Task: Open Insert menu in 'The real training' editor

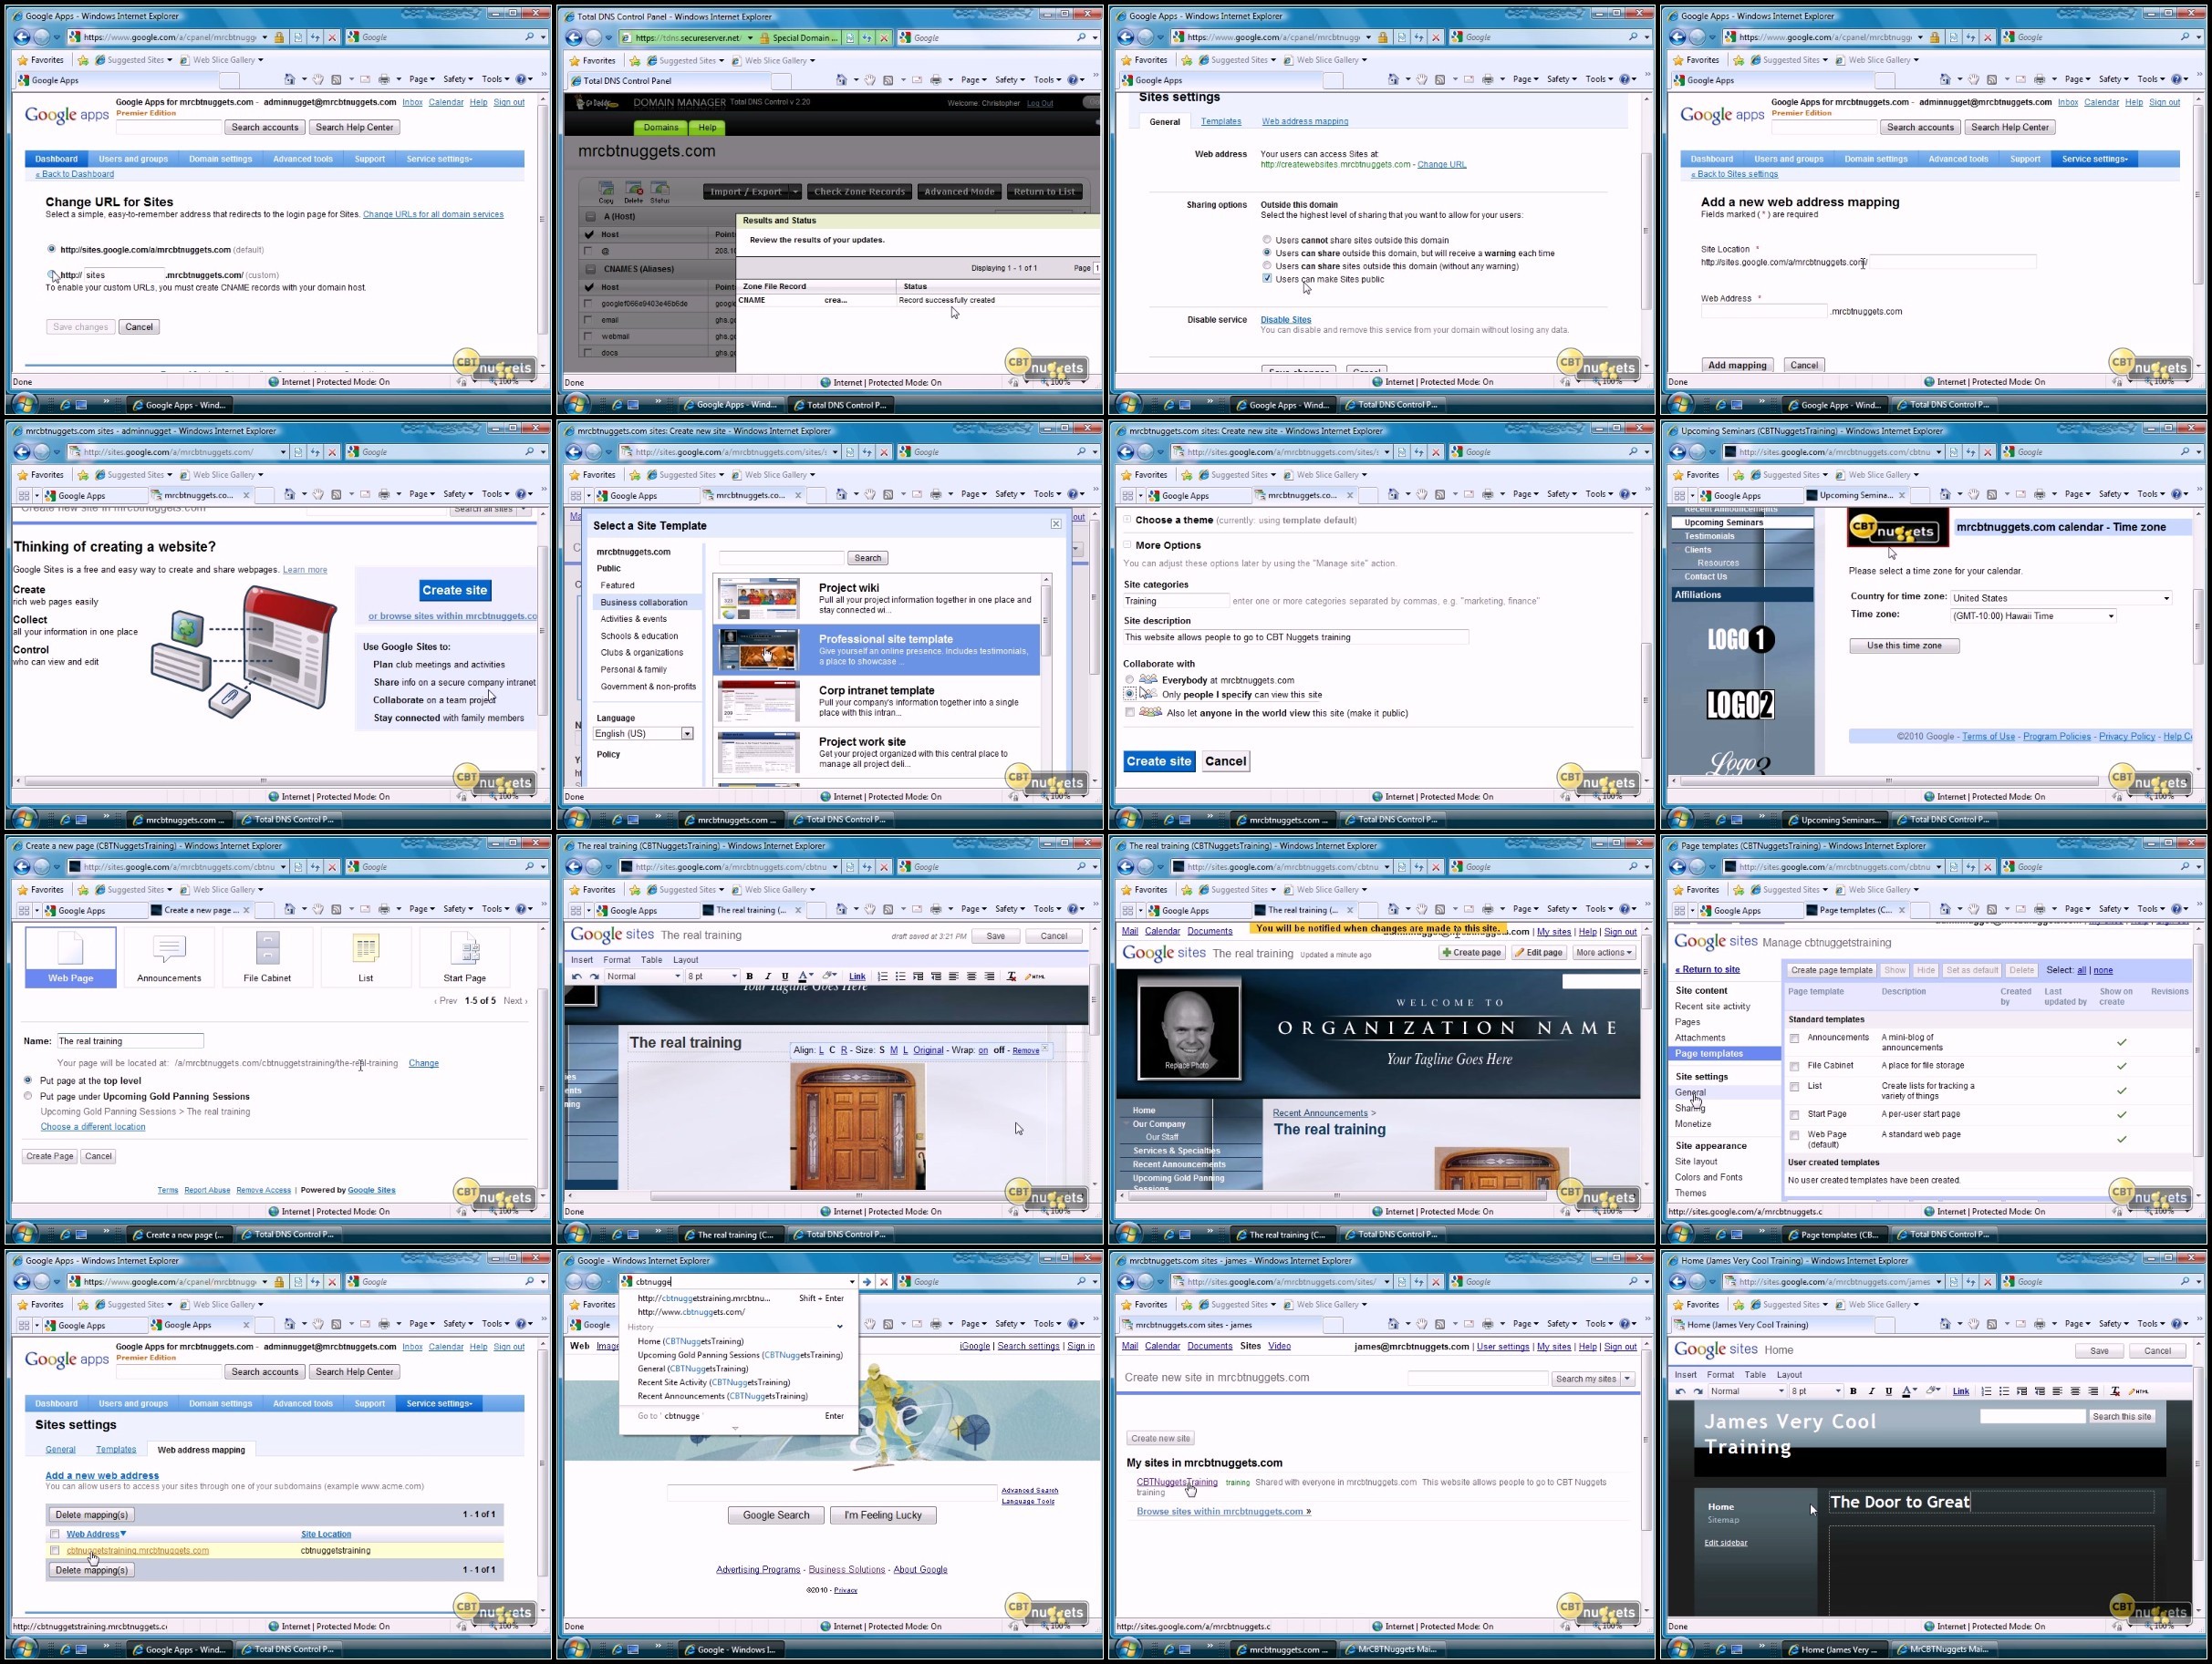Action: 581,959
